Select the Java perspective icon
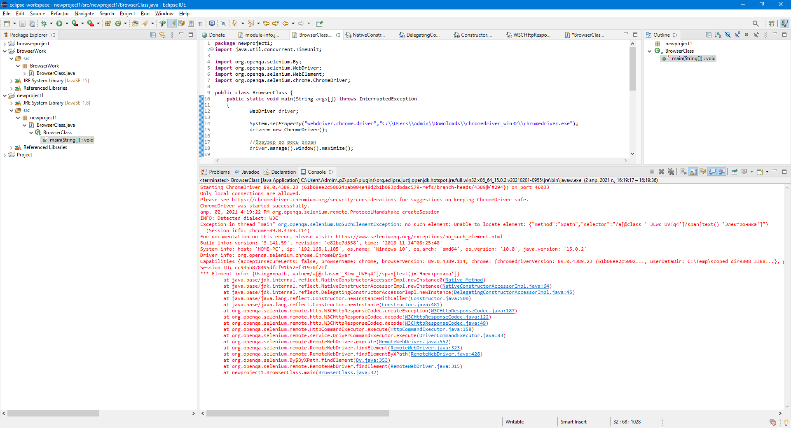 (x=784, y=23)
